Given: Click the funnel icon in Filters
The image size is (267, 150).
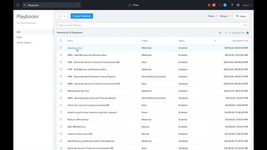Looking at the screenshot, I should point(237,16).
